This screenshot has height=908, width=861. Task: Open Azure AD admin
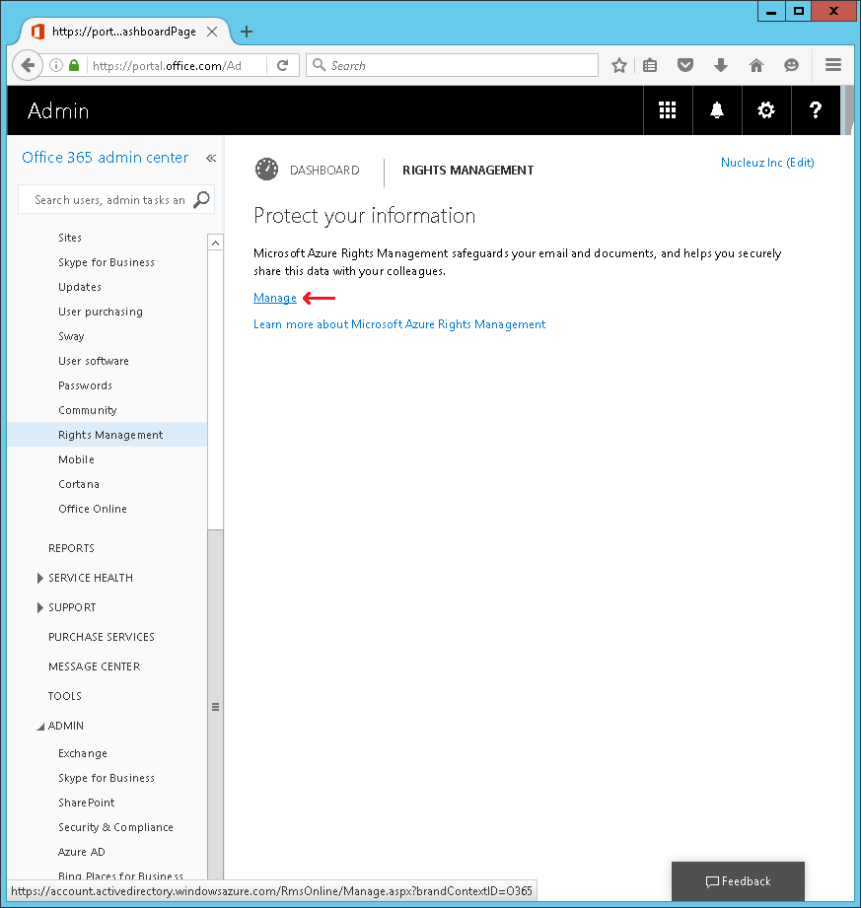click(82, 852)
